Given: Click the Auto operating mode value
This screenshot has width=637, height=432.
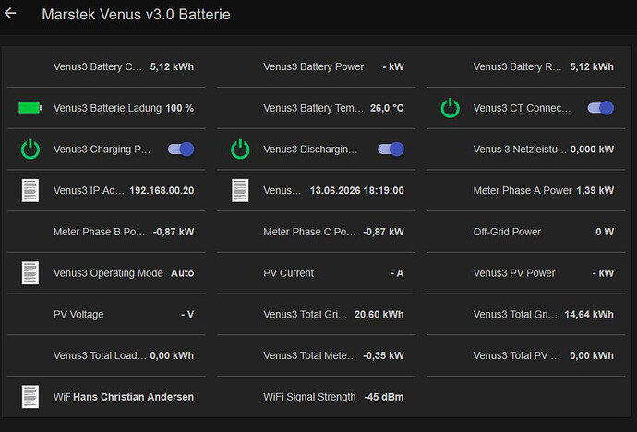Looking at the screenshot, I should click(x=183, y=273).
